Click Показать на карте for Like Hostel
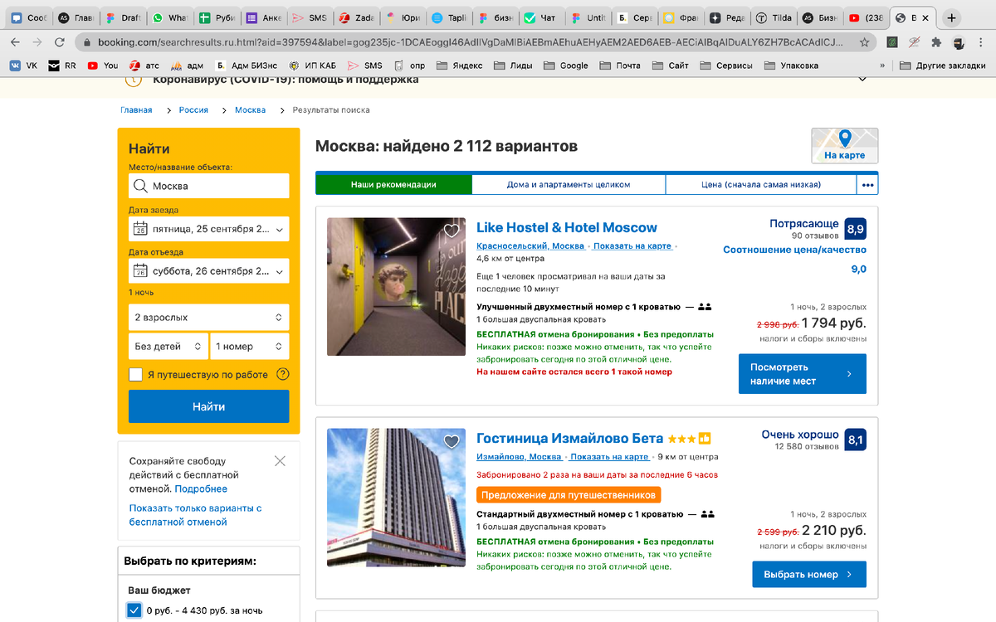Screen dimensions: 996x622 coord(632,246)
